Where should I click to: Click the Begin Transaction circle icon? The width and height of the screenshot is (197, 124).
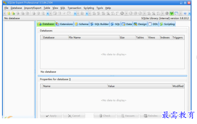point(131,13)
